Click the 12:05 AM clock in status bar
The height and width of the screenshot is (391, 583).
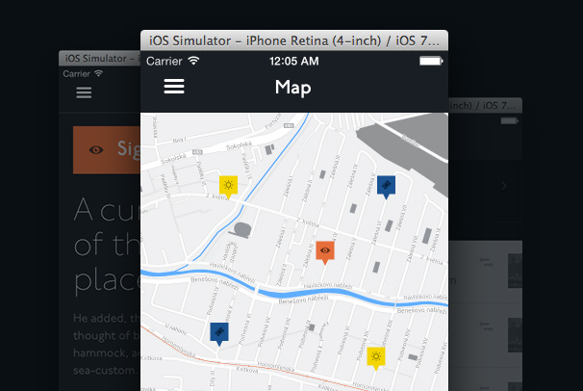(293, 61)
